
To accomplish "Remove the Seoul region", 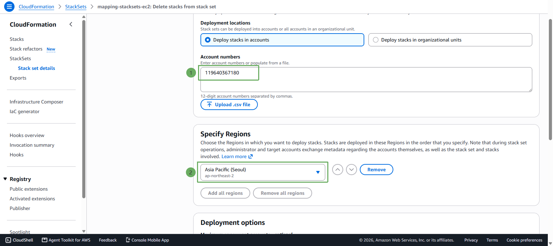I will tap(376, 170).
